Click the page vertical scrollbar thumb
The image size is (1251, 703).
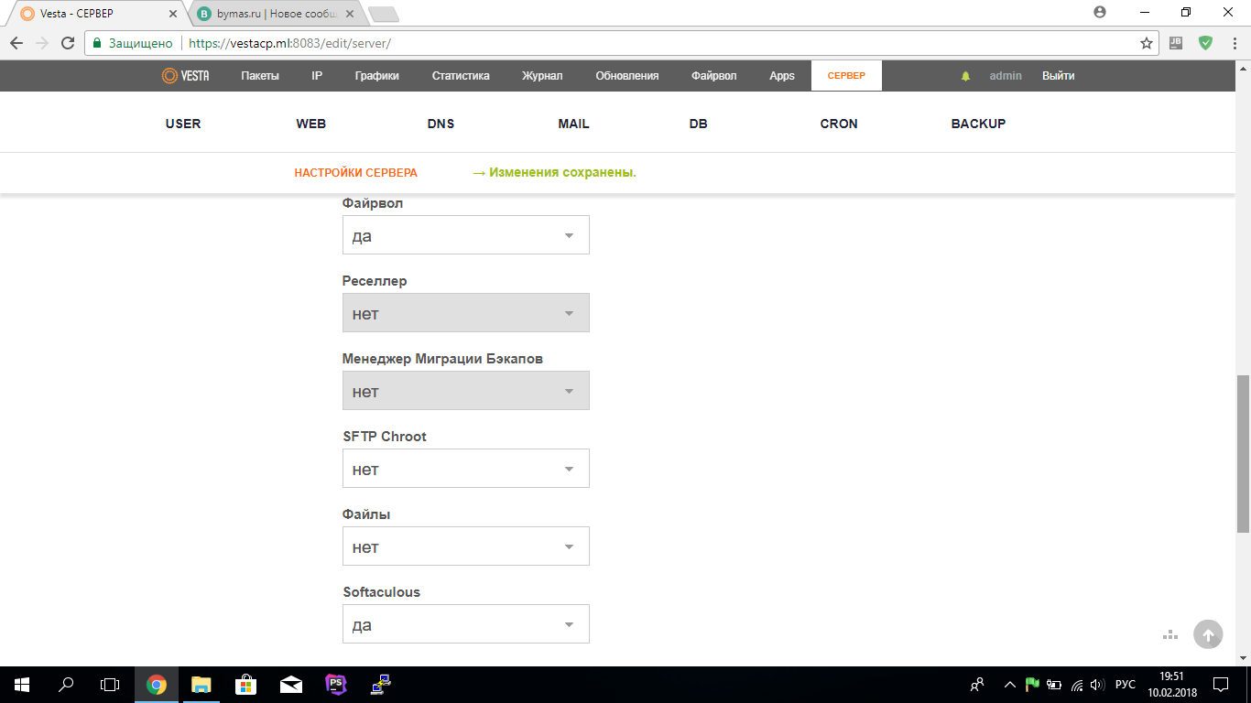click(1243, 453)
